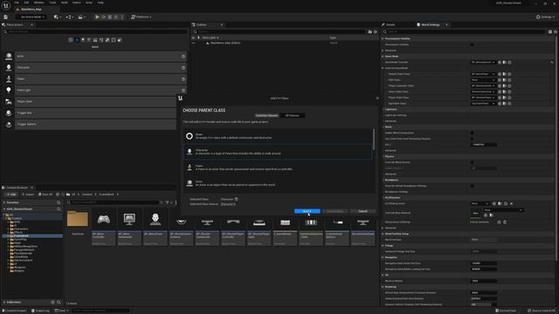The height and width of the screenshot is (314, 559).
Task: Open the Outliner settings gear icon
Action: tap(375, 31)
